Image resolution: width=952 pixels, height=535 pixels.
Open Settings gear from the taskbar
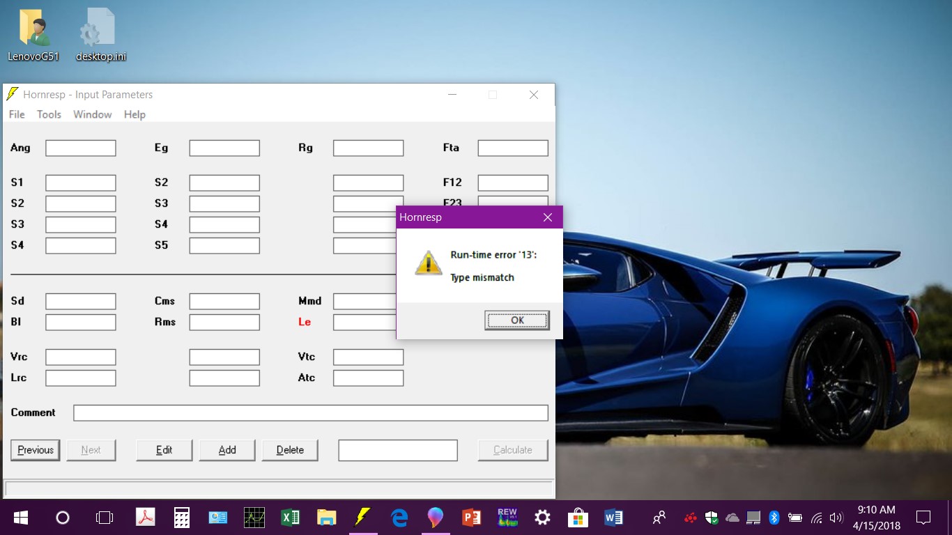click(x=542, y=518)
